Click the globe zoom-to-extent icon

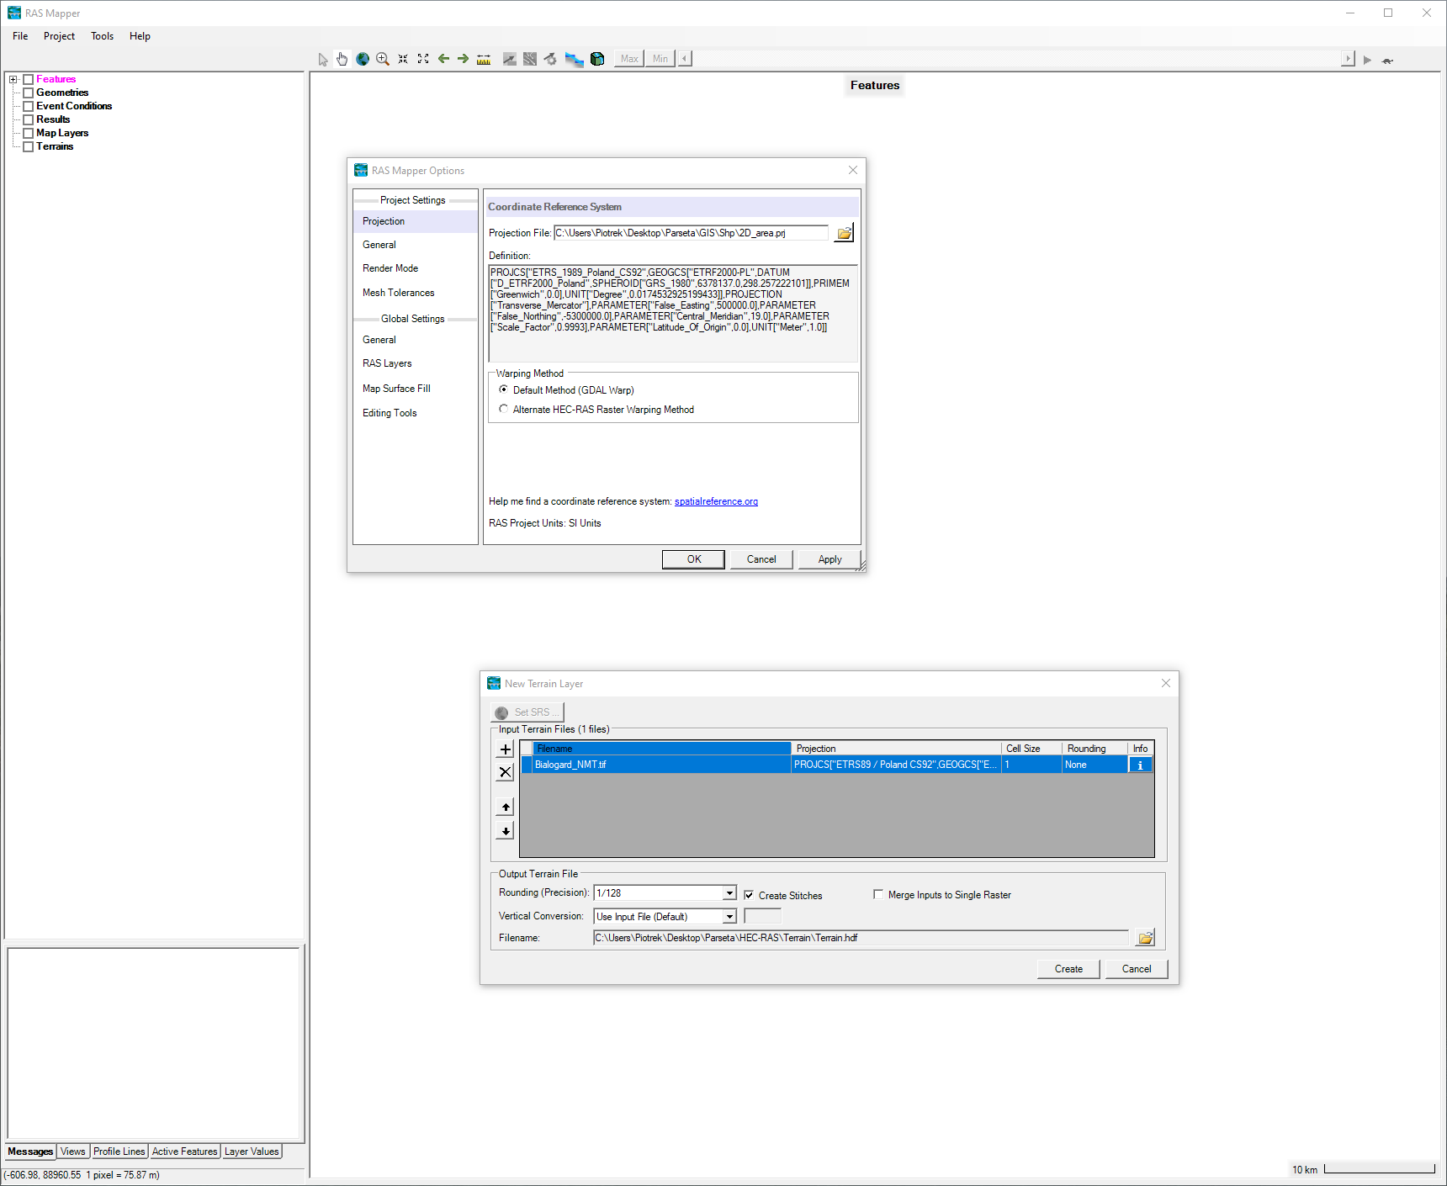[x=363, y=59]
